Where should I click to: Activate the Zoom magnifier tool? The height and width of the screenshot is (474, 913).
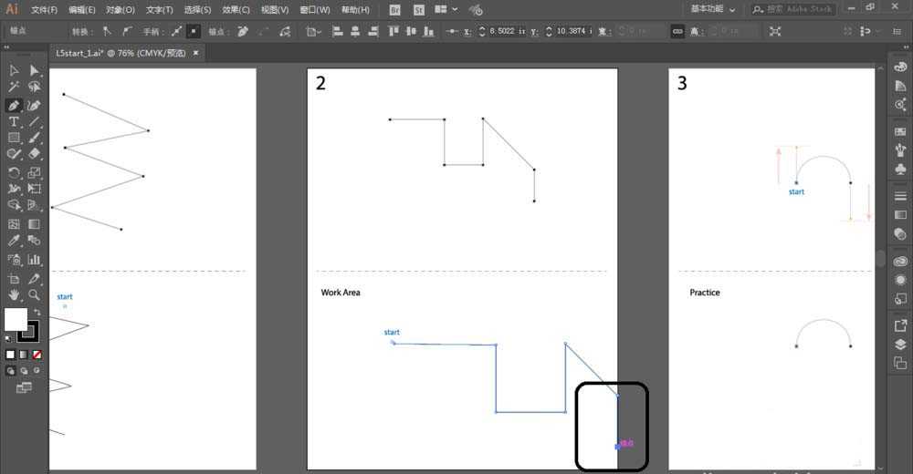[x=35, y=294]
